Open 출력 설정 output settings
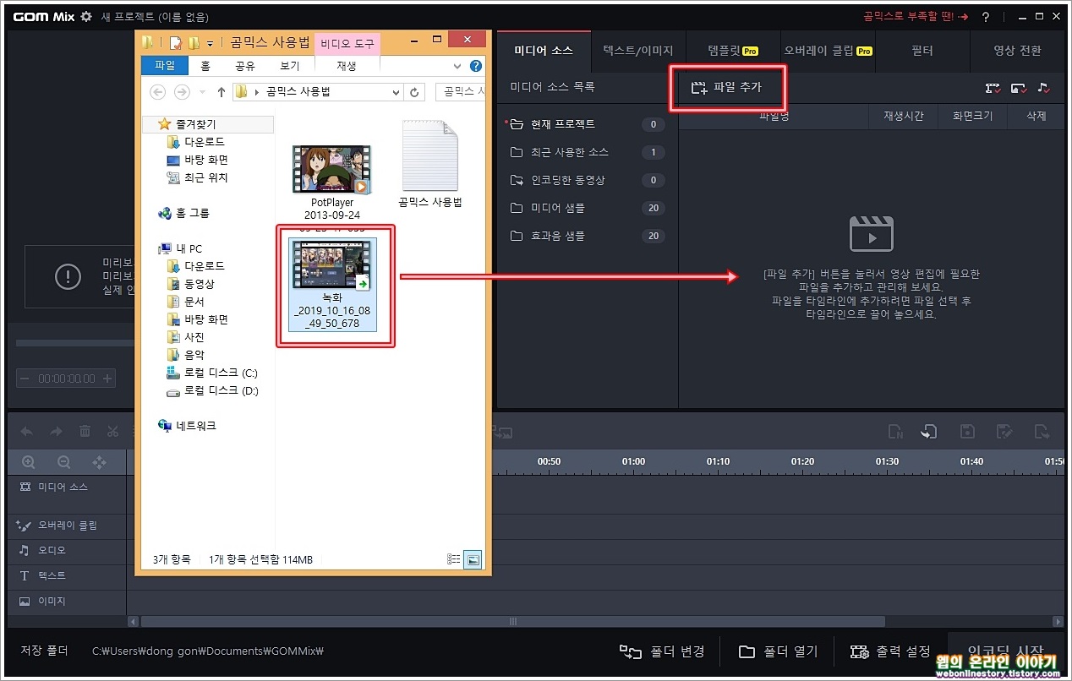This screenshot has width=1072, height=681. (x=891, y=651)
